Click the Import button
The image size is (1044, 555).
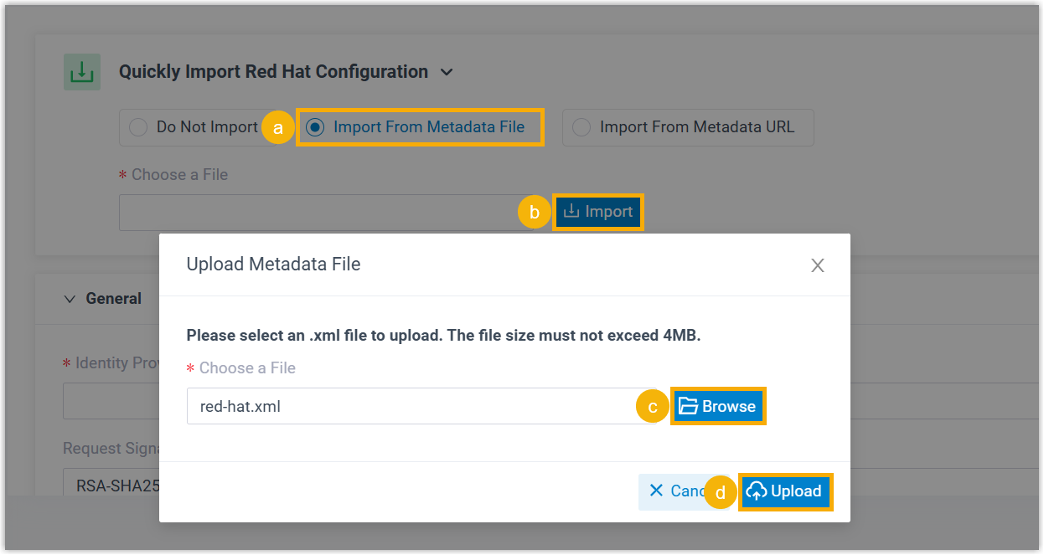pos(598,212)
